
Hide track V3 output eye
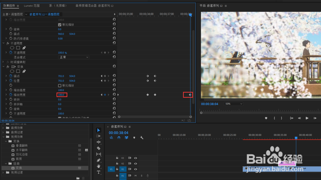pos(135,158)
